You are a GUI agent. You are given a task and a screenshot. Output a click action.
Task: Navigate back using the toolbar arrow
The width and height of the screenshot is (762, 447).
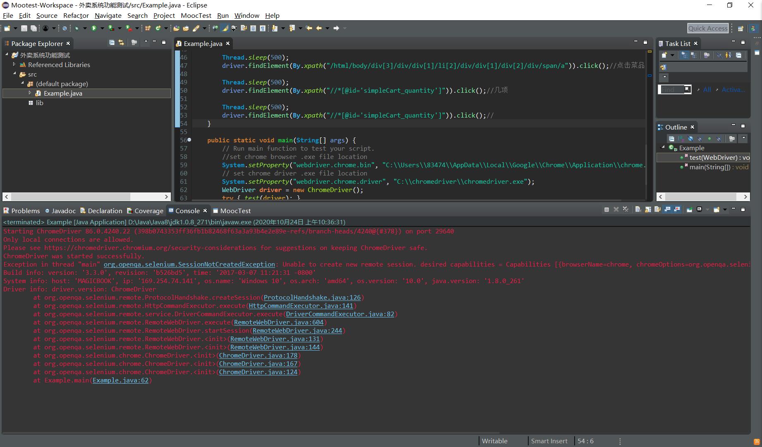[319, 28]
